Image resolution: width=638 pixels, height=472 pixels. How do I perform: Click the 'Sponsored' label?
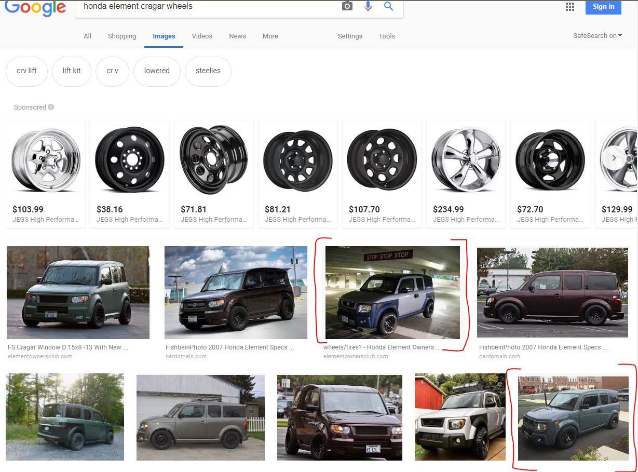coord(30,107)
